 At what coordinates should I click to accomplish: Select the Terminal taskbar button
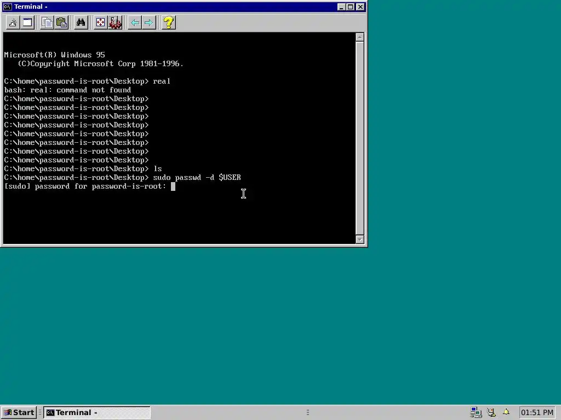[97, 412]
